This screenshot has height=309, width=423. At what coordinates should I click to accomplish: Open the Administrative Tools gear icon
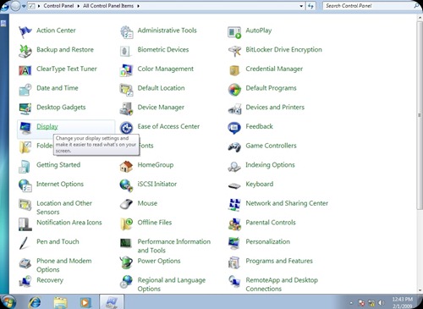point(126,31)
